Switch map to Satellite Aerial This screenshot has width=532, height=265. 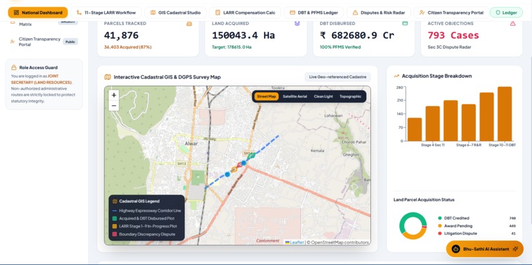pyautogui.click(x=295, y=96)
